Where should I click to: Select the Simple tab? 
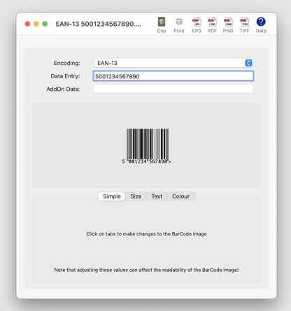(112, 196)
